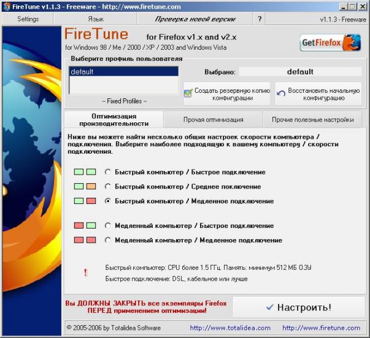Click Восстановить начальную конфигурацию button

pyautogui.click(x=318, y=94)
